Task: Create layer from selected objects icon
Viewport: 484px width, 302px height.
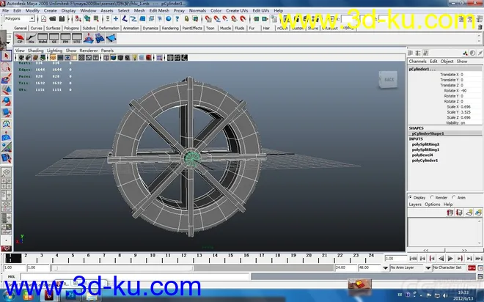Action: click(x=478, y=213)
